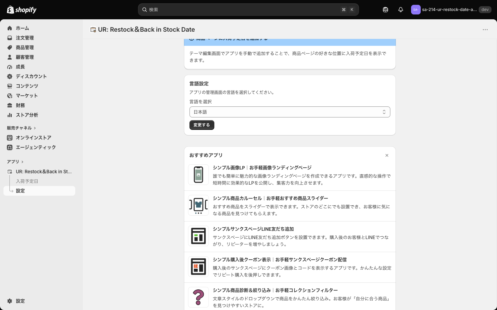Open シンプル商品カルーセル｜お手軽おすすめ商品スライダー title link
This screenshot has width=497, height=310.
point(271,198)
